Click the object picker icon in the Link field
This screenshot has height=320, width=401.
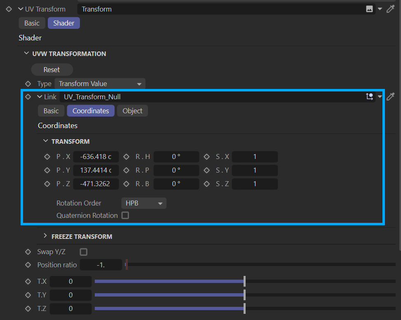(369, 97)
